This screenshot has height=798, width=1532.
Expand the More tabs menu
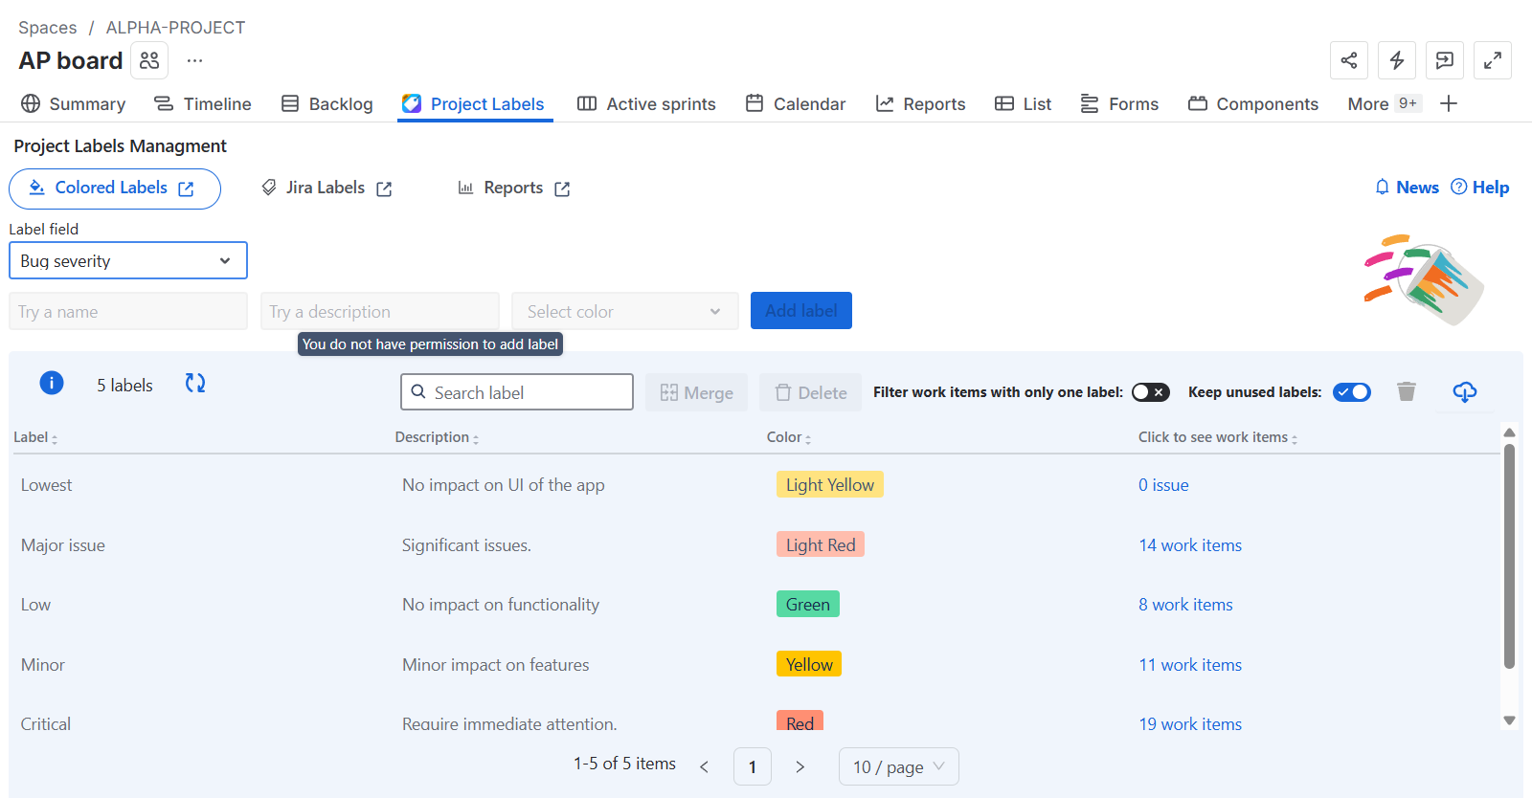tap(1383, 103)
